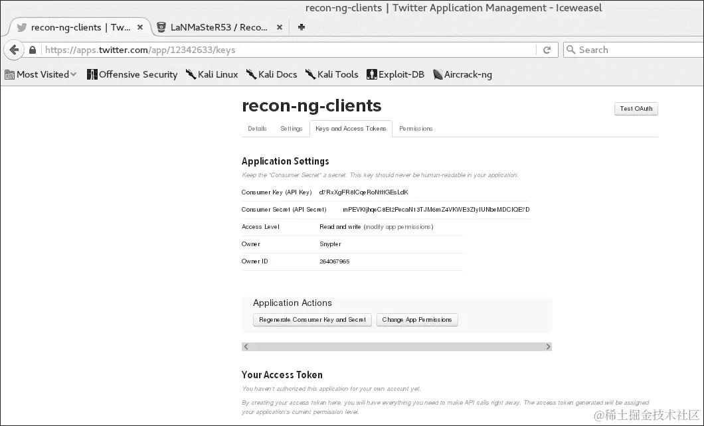Click the Consumer Key (API Key) label
This screenshot has width=704, height=426.
pyautogui.click(x=276, y=192)
